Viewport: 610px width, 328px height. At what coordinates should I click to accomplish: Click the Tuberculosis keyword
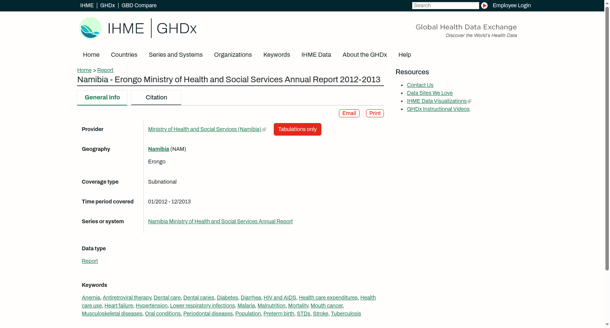[346, 314]
